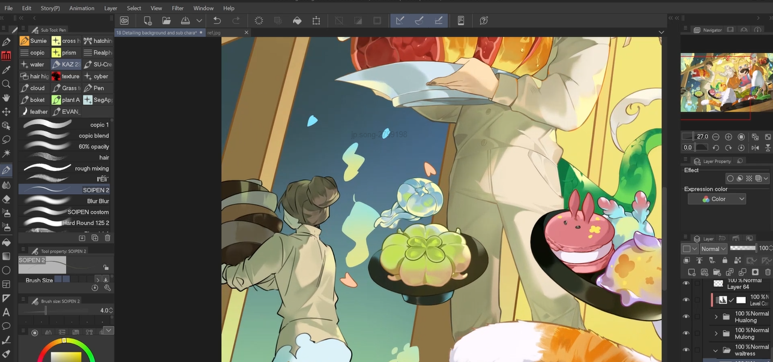Hide the waitress folder layer
This screenshot has width=773, height=362.
coord(686,350)
